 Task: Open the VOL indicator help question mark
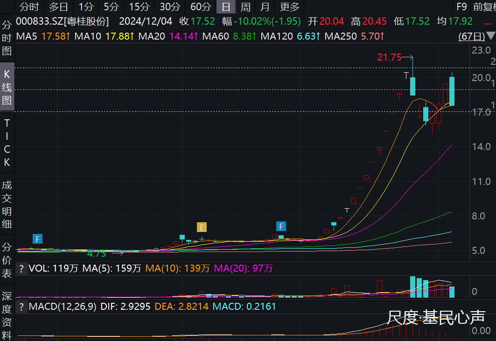coord(21,268)
